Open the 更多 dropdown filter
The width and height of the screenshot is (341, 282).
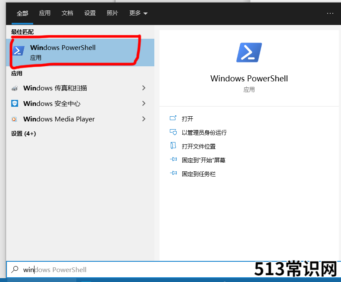pyautogui.click(x=138, y=13)
